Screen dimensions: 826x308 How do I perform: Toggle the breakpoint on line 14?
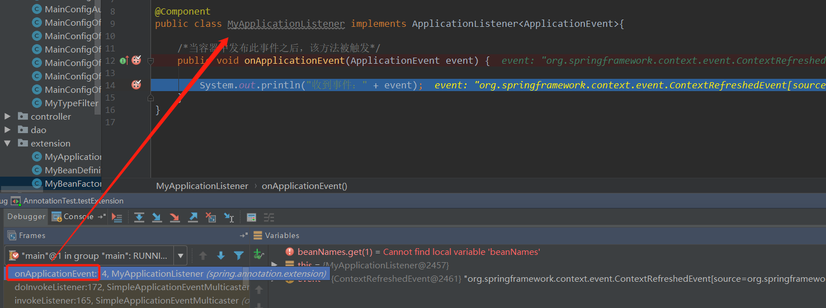point(136,85)
